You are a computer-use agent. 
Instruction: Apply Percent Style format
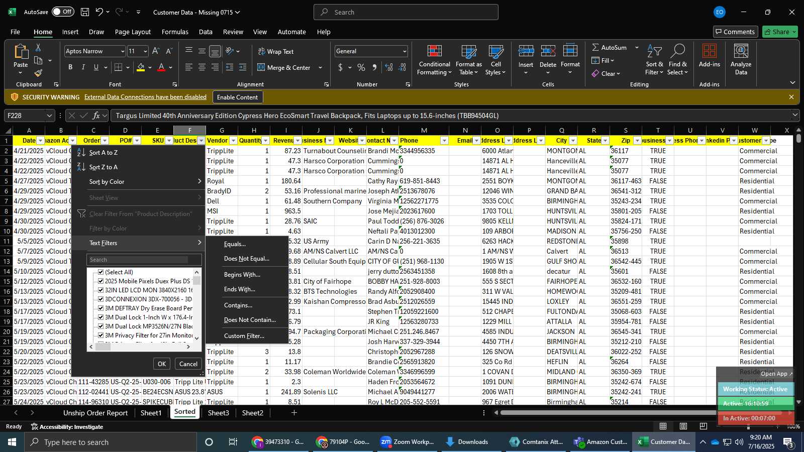[x=361, y=67]
